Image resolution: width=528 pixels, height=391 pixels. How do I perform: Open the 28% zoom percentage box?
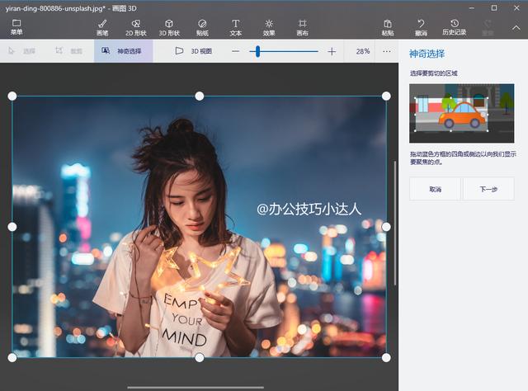(x=362, y=51)
